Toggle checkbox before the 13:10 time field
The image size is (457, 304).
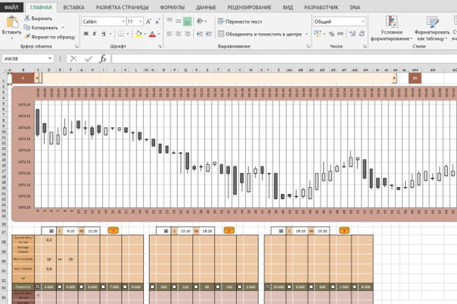[165, 229]
